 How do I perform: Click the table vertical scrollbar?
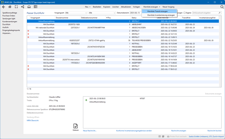[x=220, y=52]
